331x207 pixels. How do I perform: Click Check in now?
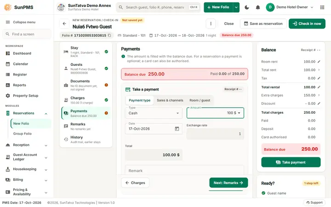[x=307, y=23]
